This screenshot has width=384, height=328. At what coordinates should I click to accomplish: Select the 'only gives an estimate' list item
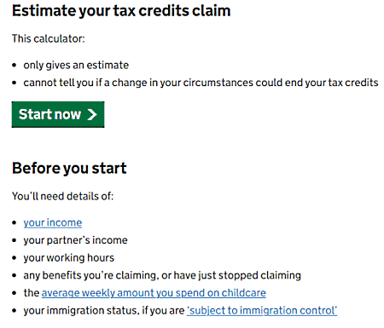[x=76, y=66]
